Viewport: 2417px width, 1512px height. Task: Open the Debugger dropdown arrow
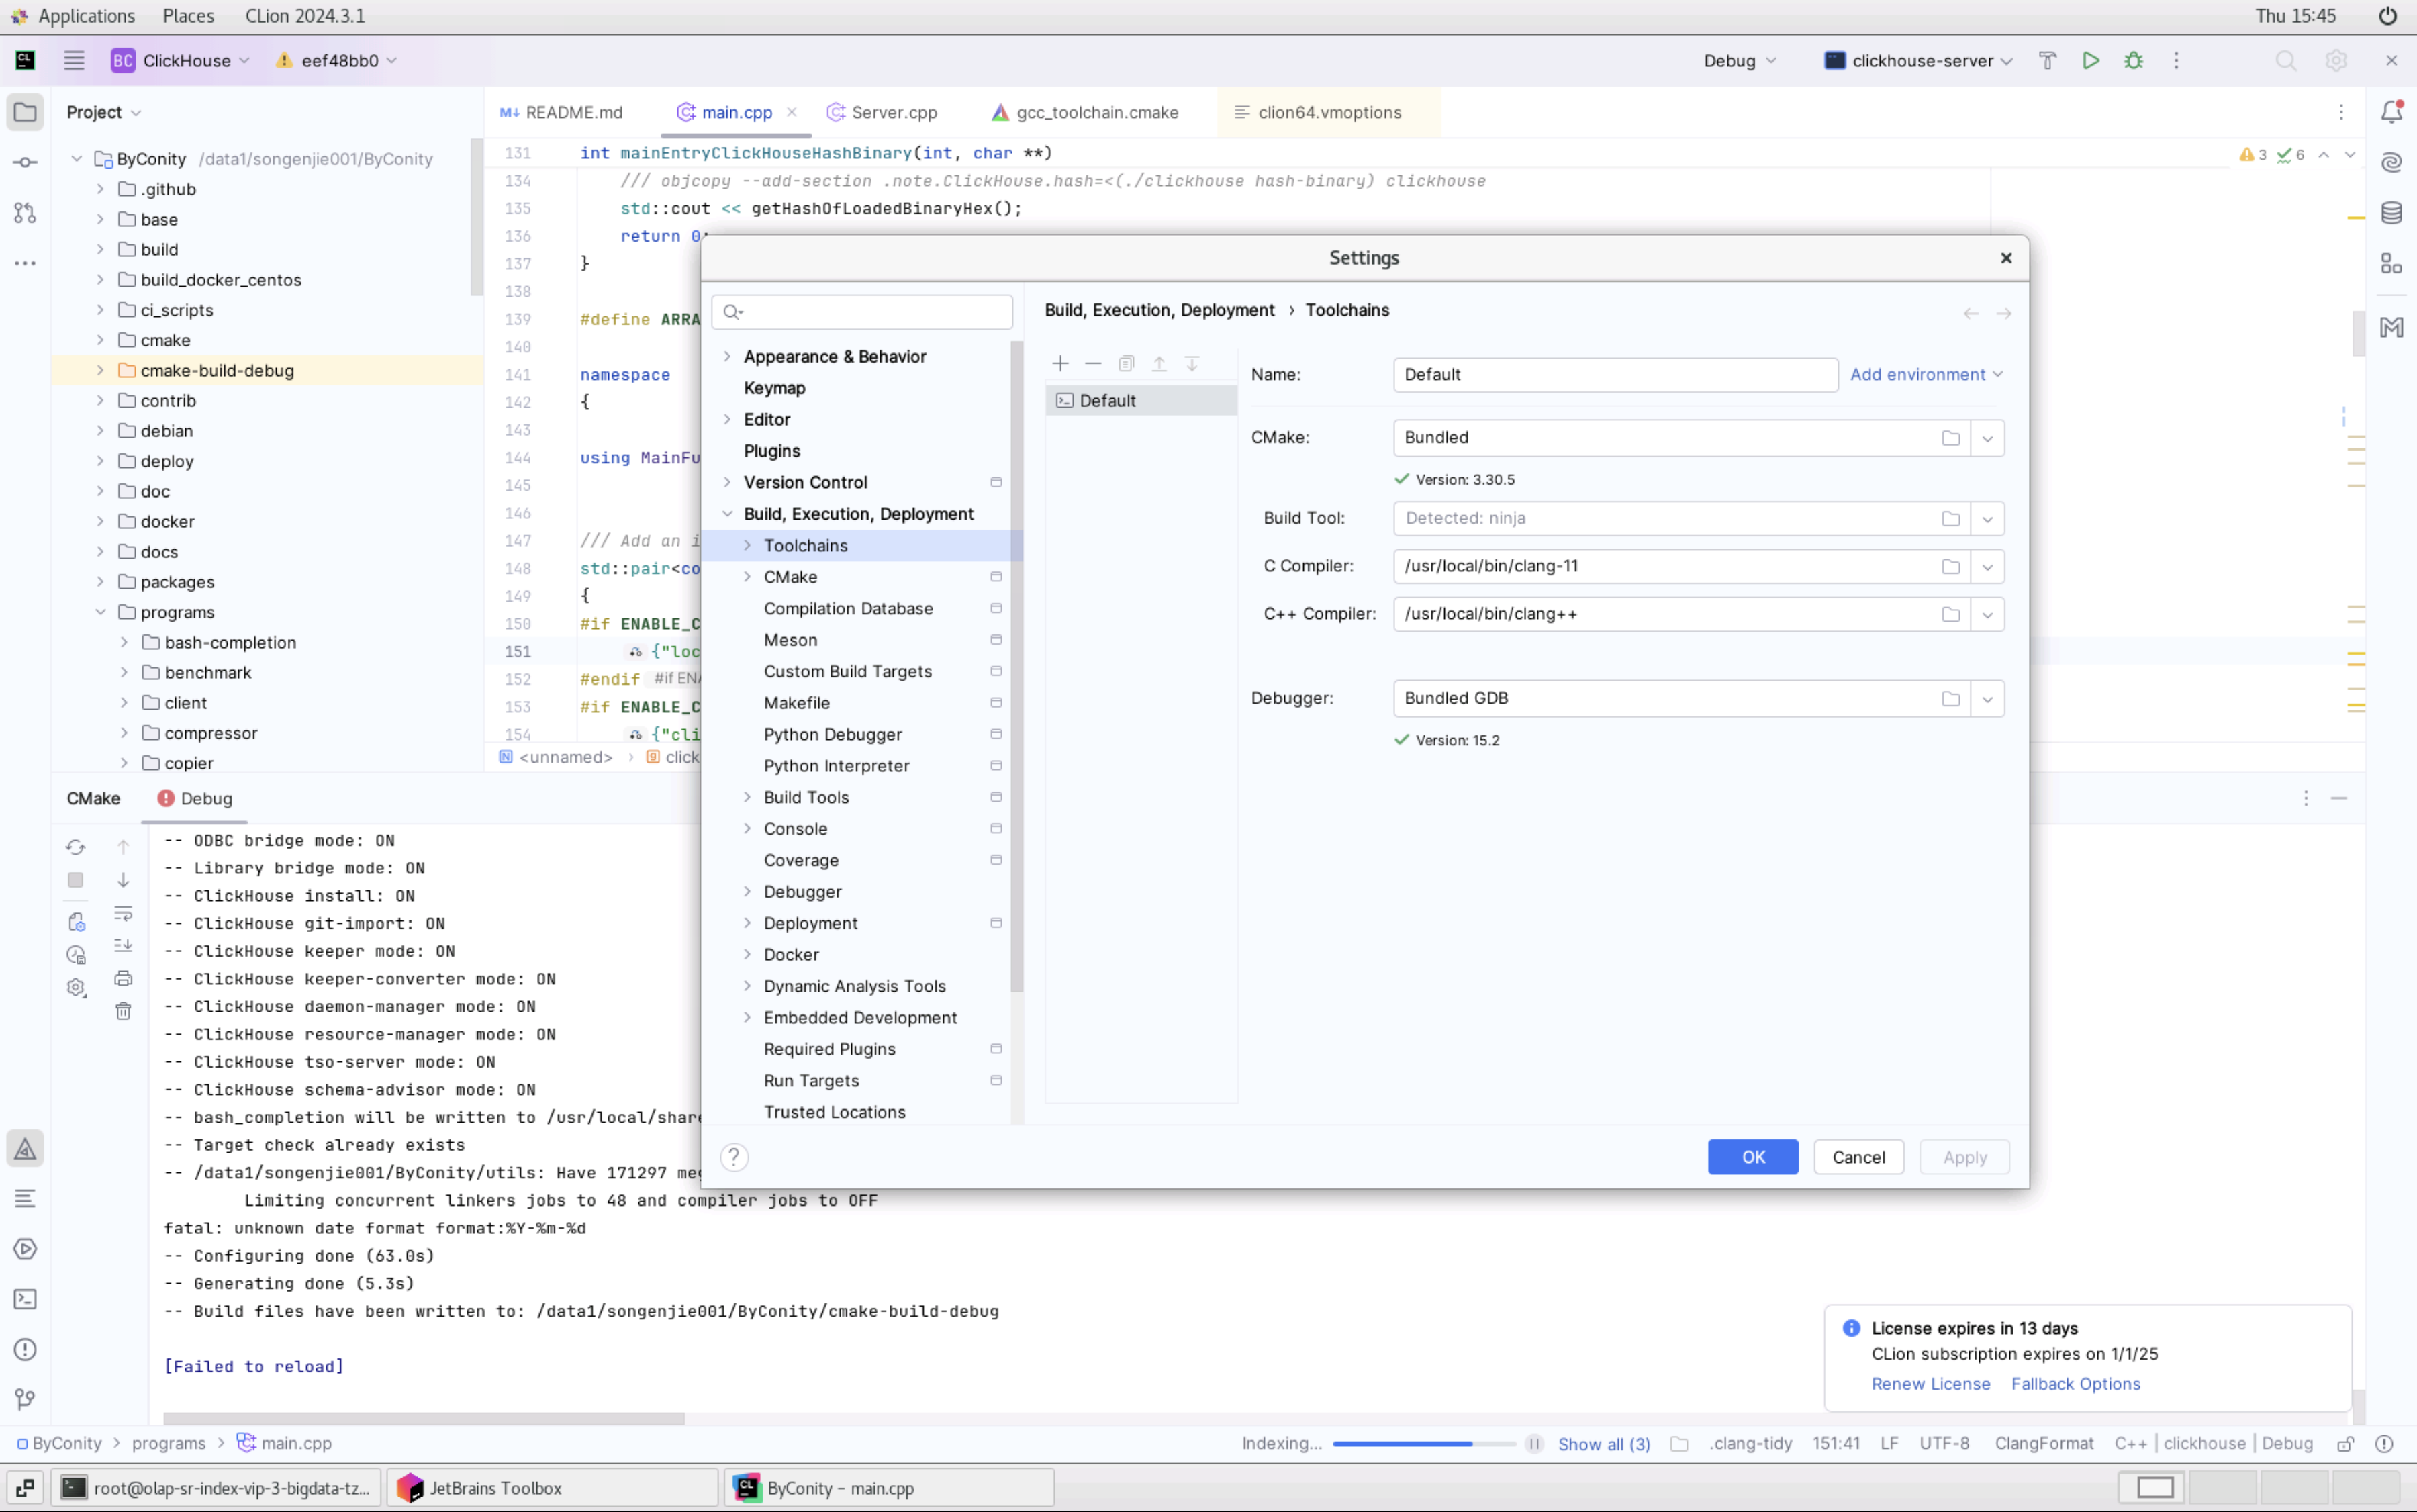coord(1987,699)
